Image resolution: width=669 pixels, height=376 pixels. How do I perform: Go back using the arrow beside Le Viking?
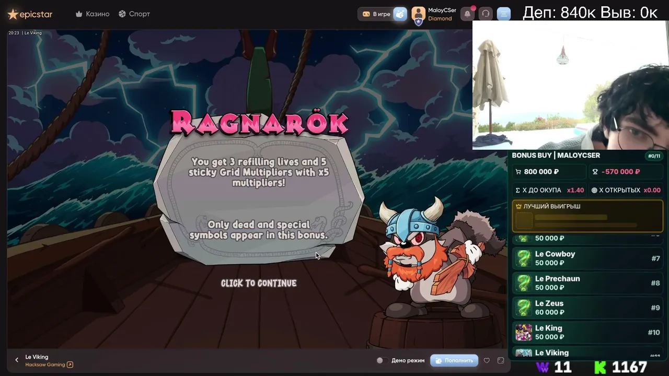coord(17,360)
